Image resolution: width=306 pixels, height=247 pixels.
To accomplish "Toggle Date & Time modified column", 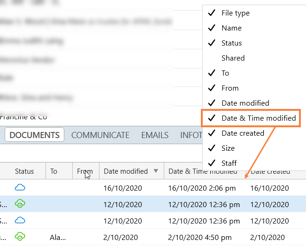I will pyautogui.click(x=258, y=118).
